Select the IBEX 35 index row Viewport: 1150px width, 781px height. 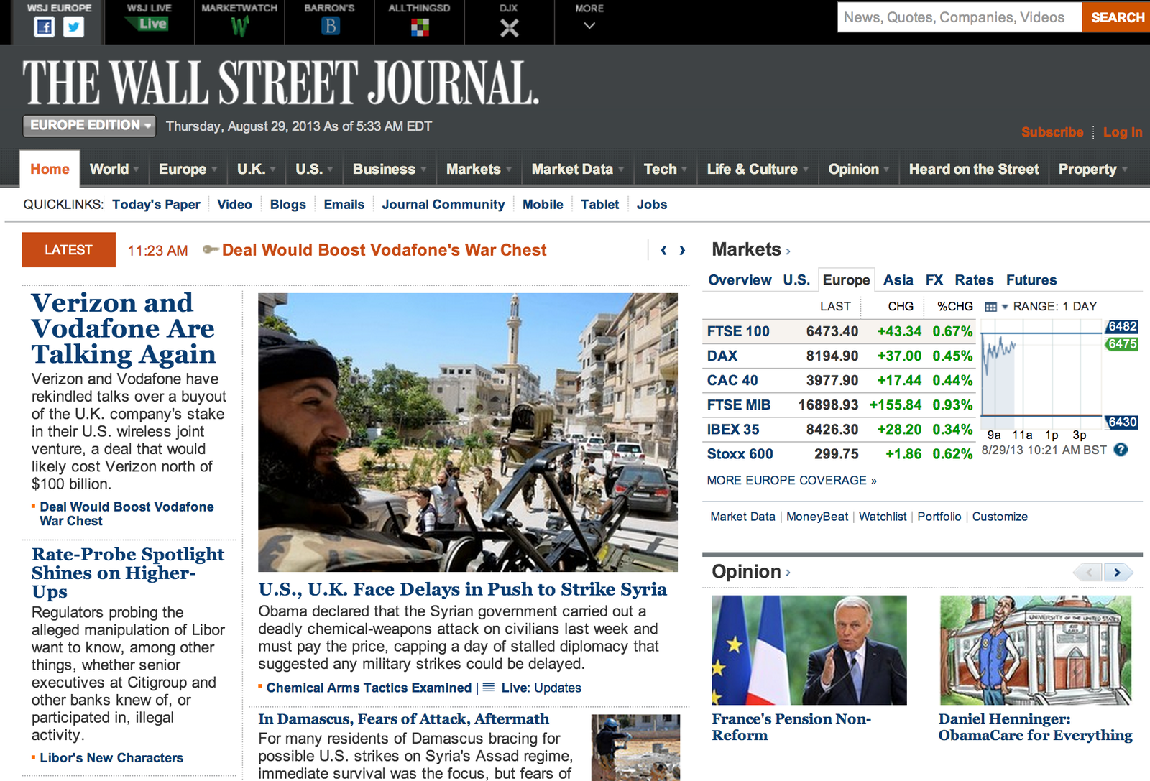839,429
